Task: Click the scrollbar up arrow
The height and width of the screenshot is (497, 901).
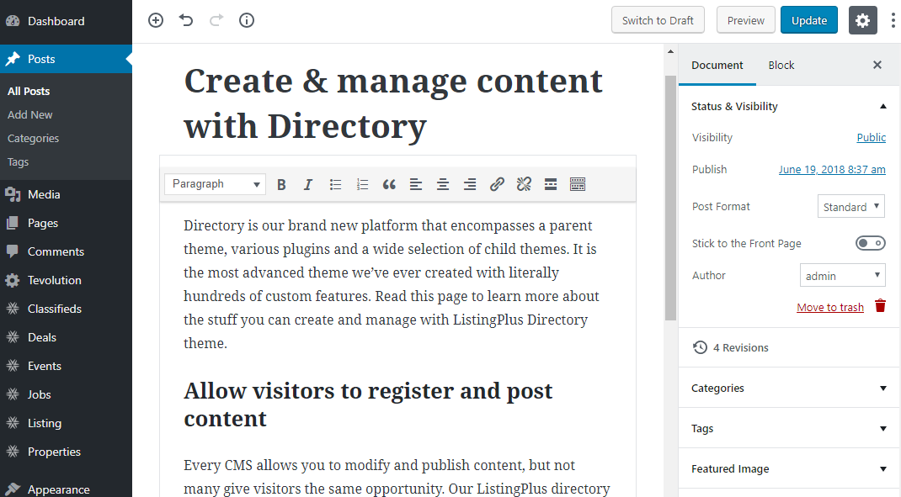Action: [x=670, y=51]
